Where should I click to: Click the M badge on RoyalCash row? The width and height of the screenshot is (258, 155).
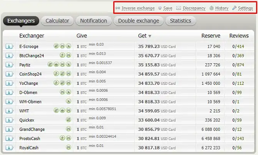[x=68, y=147]
